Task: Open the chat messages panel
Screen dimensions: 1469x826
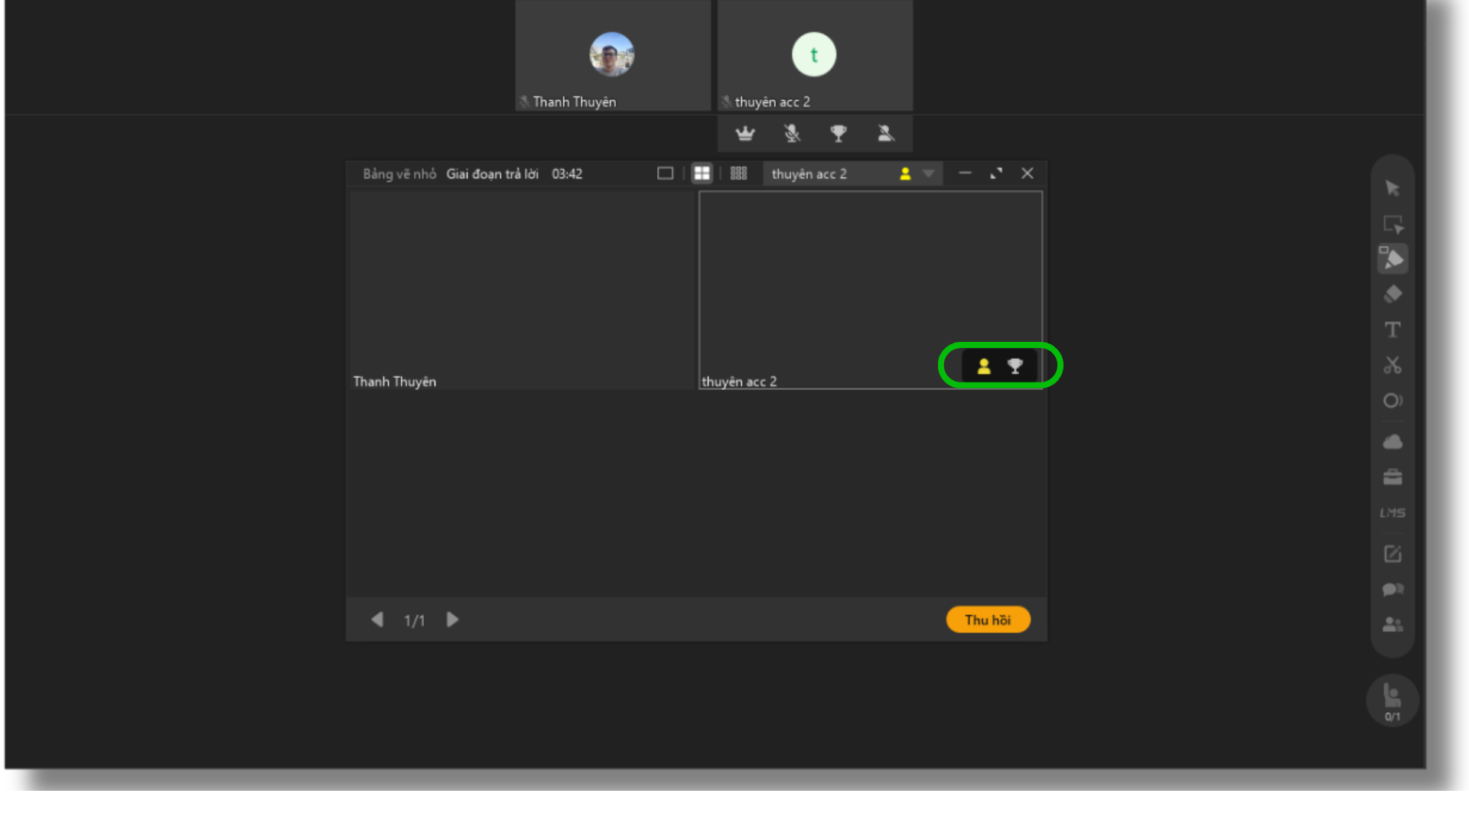Action: (x=1392, y=590)
